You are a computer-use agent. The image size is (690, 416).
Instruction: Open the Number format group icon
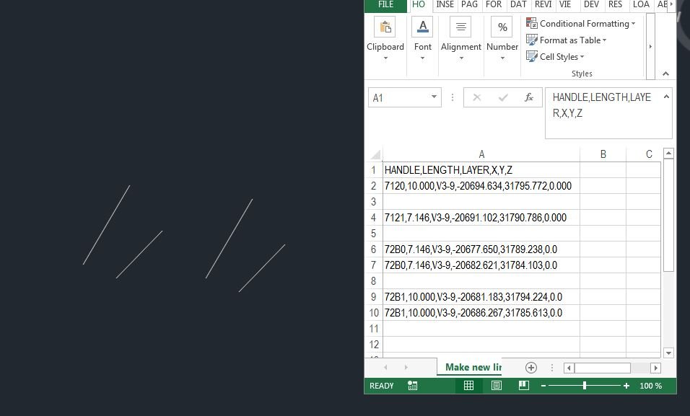tap(502, 27)
